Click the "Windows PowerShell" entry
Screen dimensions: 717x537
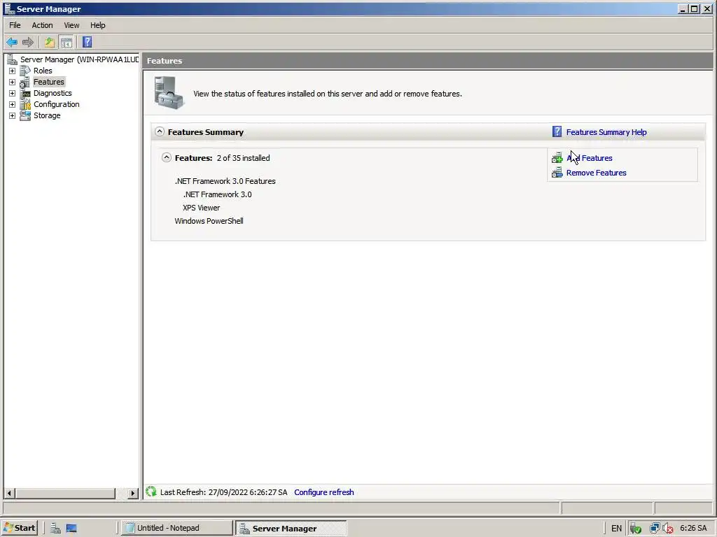pyautogui.click(x=209, y=221)
